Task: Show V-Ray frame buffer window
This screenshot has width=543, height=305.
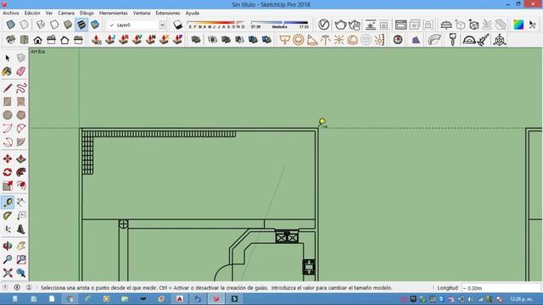Action: 400,25
